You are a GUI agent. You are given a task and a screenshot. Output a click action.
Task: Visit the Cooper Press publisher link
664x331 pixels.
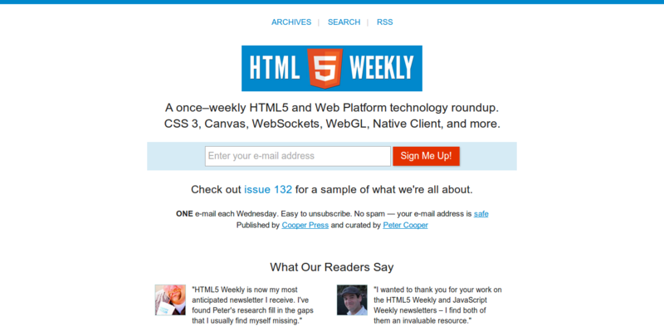305,225
